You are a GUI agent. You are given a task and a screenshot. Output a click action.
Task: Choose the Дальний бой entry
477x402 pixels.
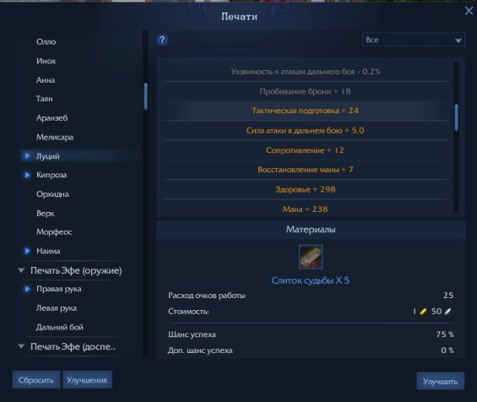60,327
